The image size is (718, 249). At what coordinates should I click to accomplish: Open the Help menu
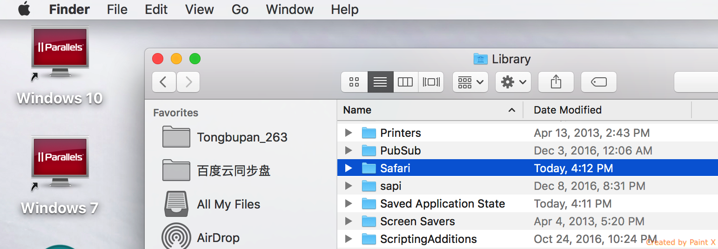[x=345, y=9]
